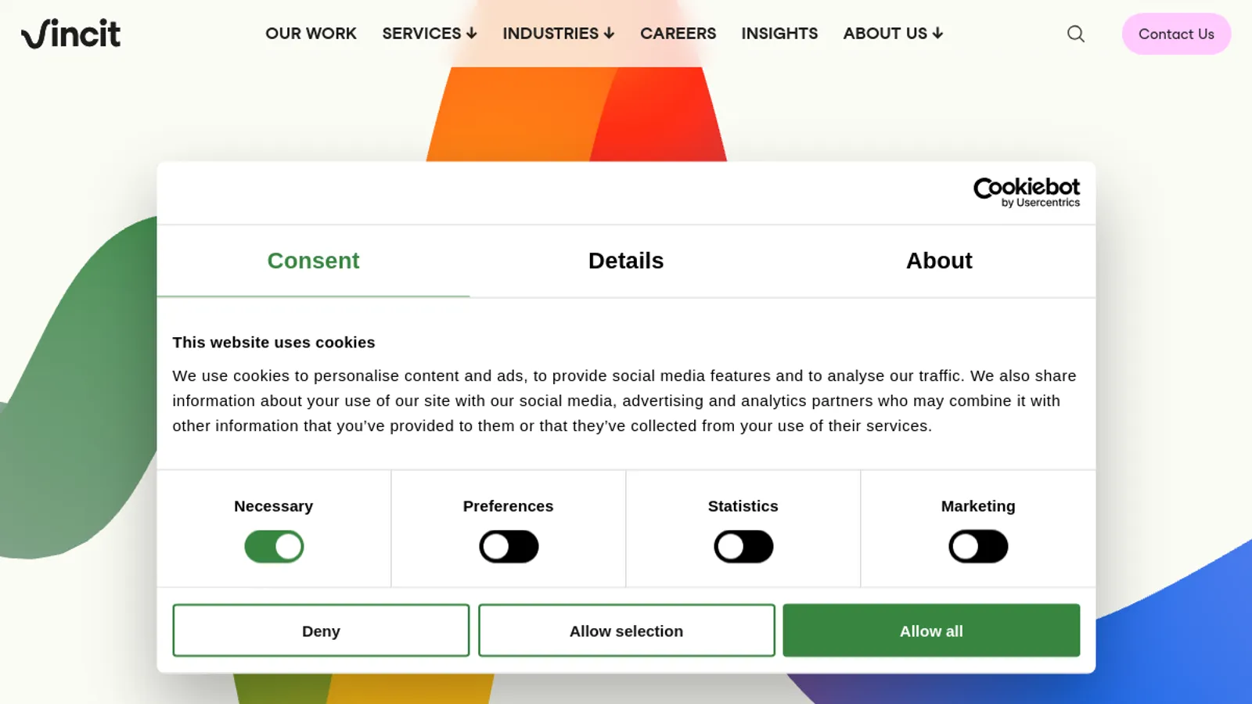1252x704 pixels.
Task: Enable the Marketing cookies switch
Action: click(978, 547)
